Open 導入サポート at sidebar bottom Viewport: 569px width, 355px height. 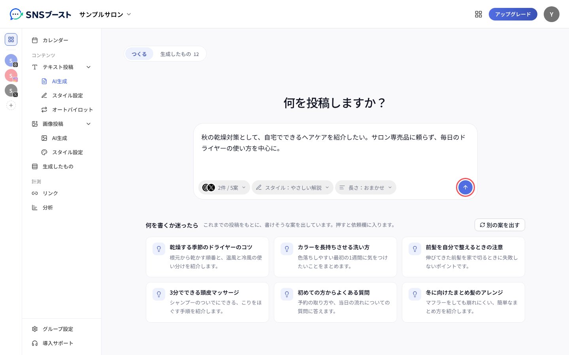point(62,343)
